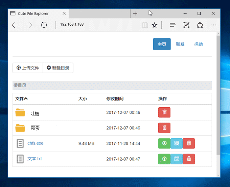The image size is (230, 187).
Task: Click the 根目录 breadcrumb
Action: (x=20, y=85)
